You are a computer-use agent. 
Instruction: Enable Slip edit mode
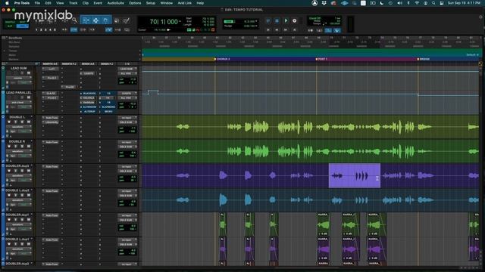[x=10, y=26]
